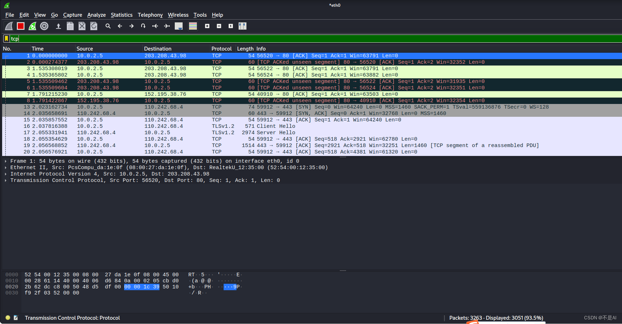Image resolution: width=622 pixels, height=324 pixels.
Task: Click the tcp display filter field
Action: [x=316, y=38]
